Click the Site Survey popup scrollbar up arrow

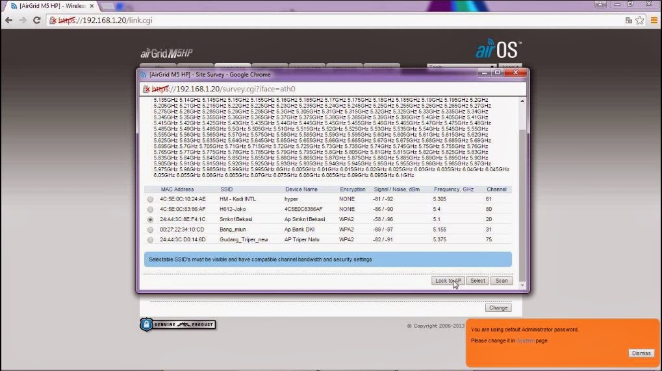[x=523, y=101]
